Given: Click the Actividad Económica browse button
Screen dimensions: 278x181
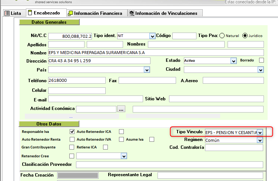Looking at the screenshot, I should point(121,109).
